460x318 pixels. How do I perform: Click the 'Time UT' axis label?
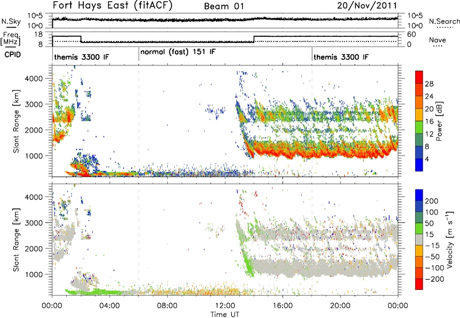pos(225,315)
